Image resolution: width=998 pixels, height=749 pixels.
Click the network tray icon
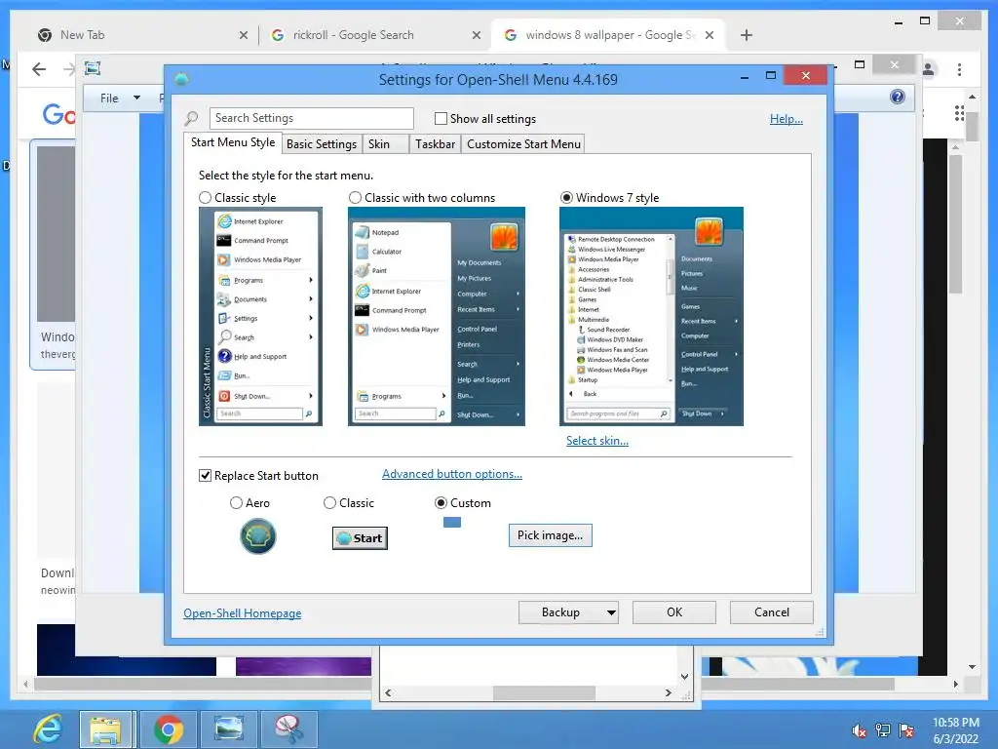point(883,730)
